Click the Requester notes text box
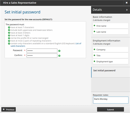Screen dimensions: 130x113 pos(111,100)
